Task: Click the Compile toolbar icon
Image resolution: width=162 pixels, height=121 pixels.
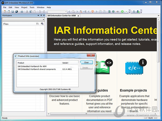Action: coord(109,12)
